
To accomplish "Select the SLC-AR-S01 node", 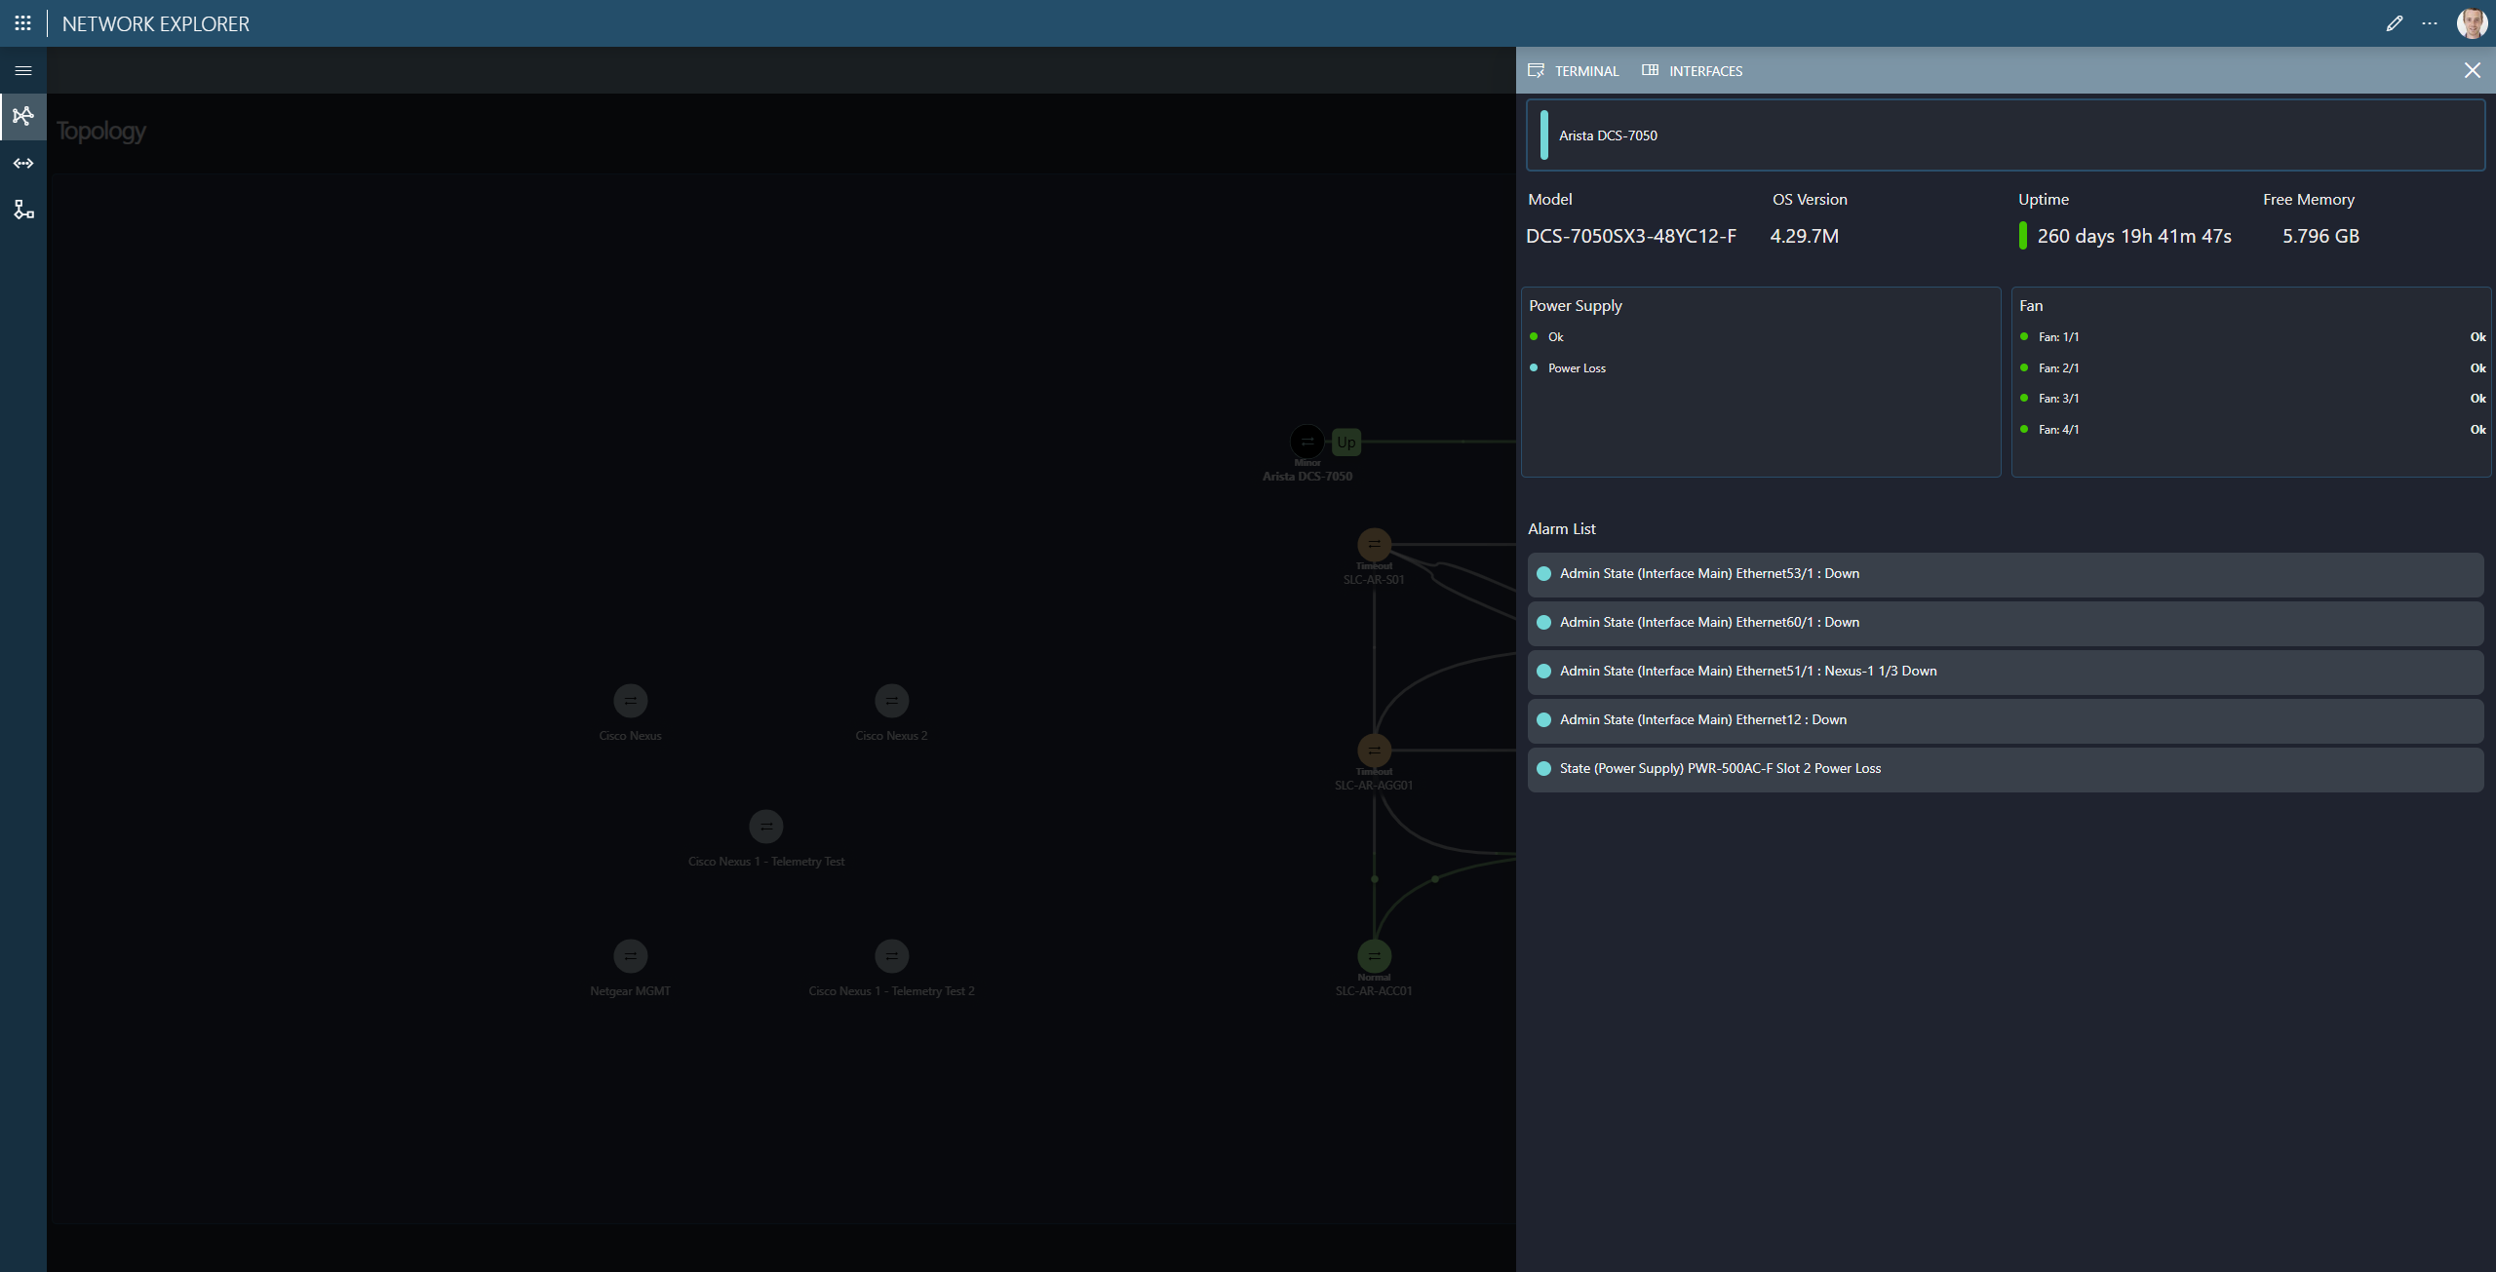I will (x=1374, y=545).
